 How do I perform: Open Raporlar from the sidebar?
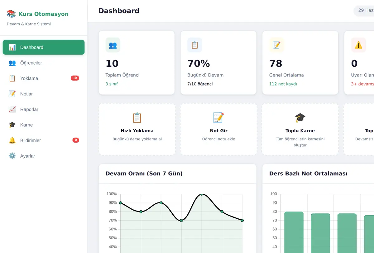[x=44, y=109]
